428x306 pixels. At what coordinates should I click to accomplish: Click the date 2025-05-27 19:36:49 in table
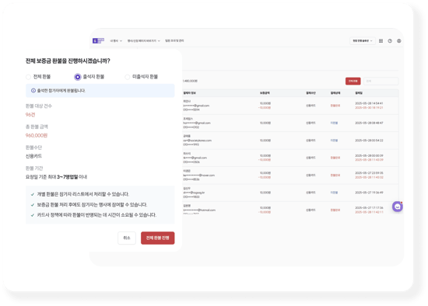[x=369, y=193]
